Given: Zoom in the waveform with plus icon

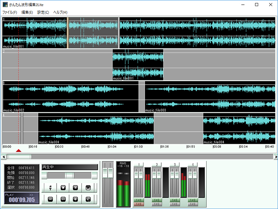Looking at the screenshot, I should coord(75,199).
